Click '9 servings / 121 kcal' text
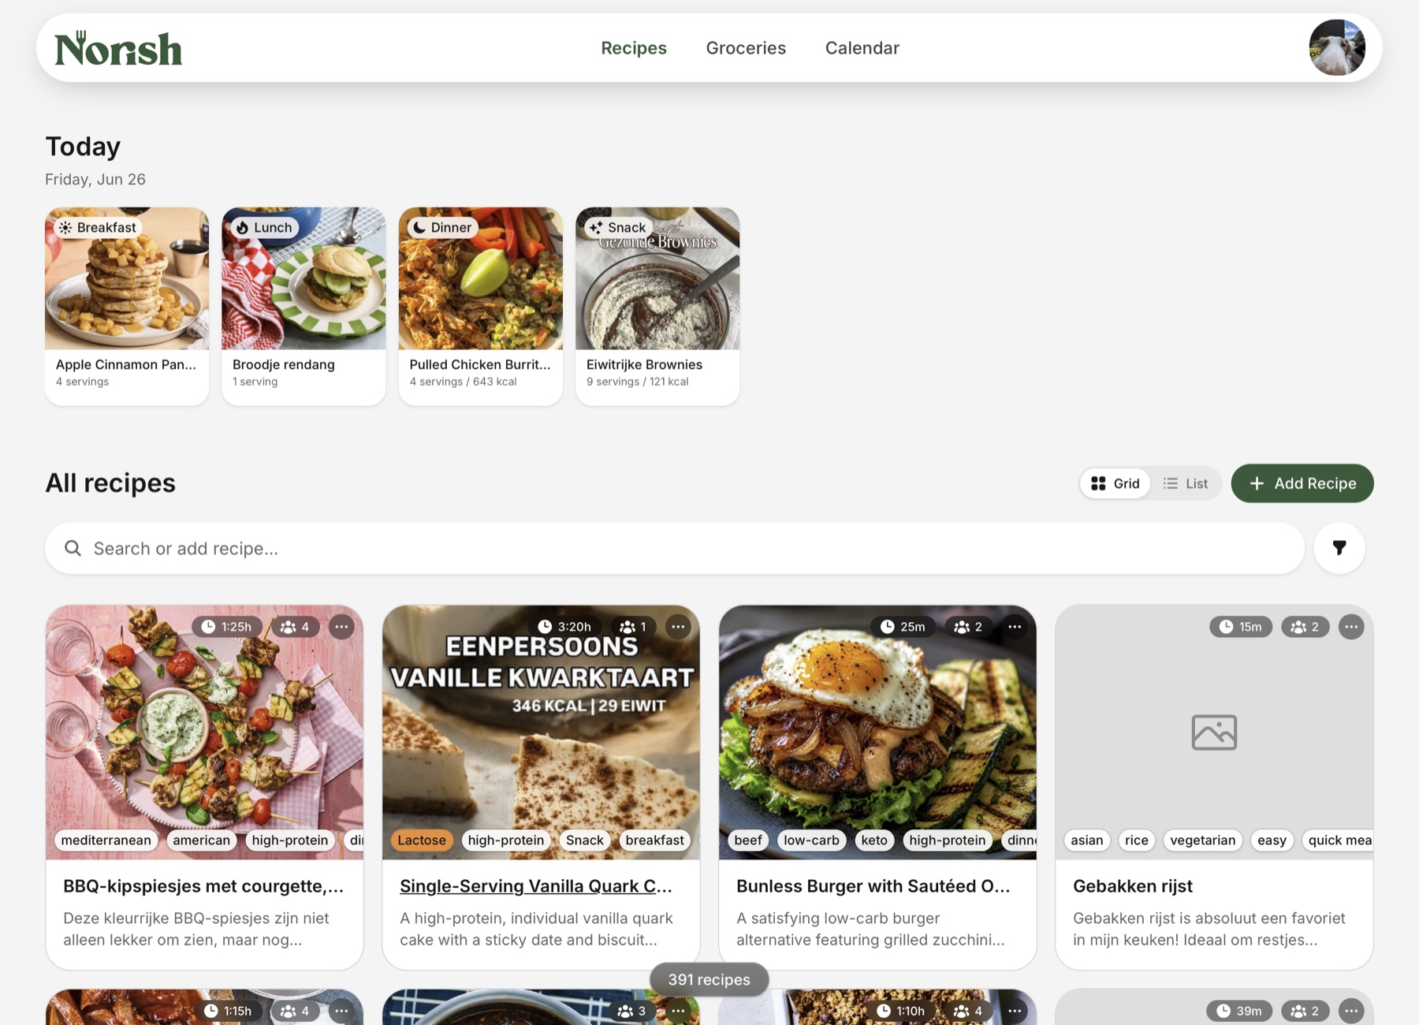1419x1025 pixels. click(x=637, y=382)
